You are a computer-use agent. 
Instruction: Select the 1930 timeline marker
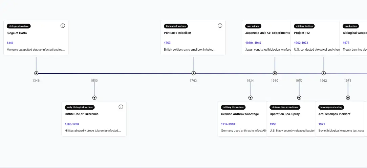point(275,73)
